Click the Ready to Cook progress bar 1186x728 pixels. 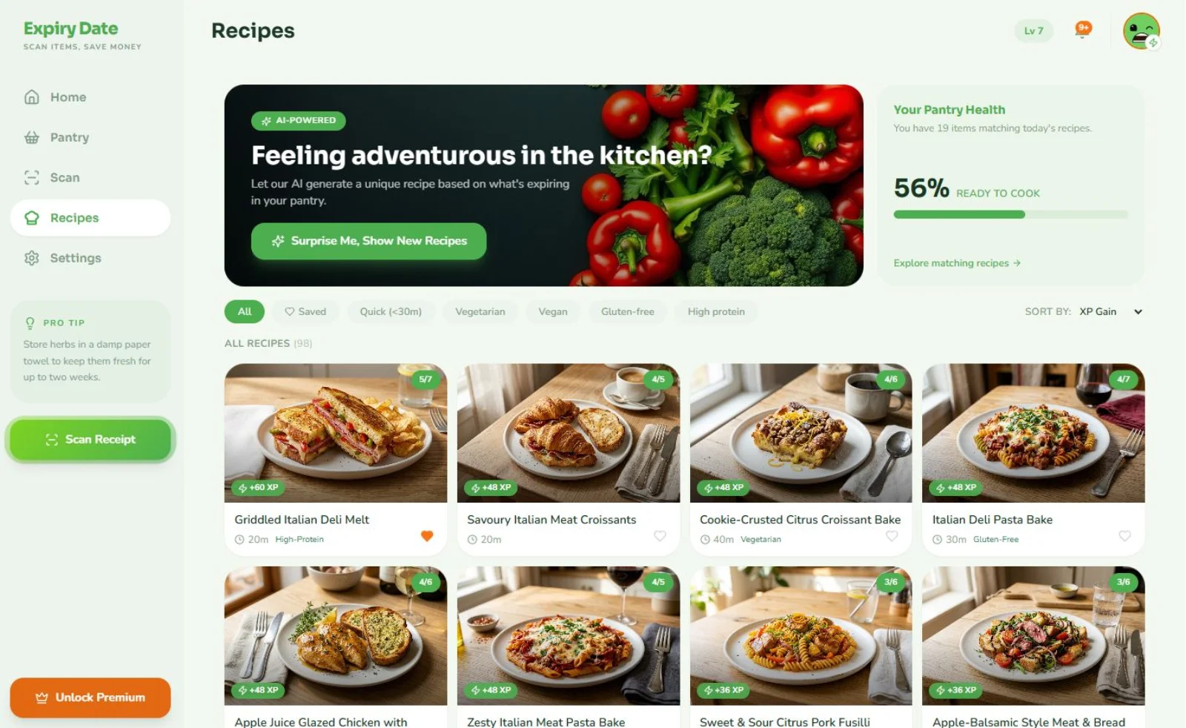1010,214
